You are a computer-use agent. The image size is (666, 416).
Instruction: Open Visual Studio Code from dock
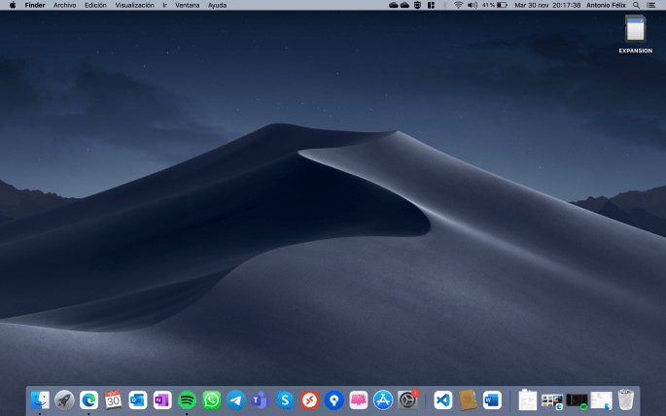click(443, 399)
